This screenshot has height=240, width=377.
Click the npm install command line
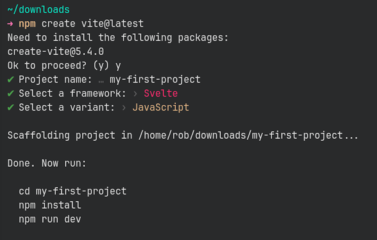50,205
